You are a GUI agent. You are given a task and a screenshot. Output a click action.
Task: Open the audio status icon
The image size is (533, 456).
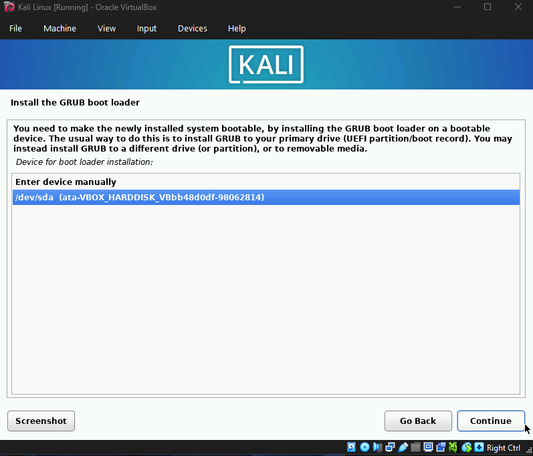click(377, 447)
